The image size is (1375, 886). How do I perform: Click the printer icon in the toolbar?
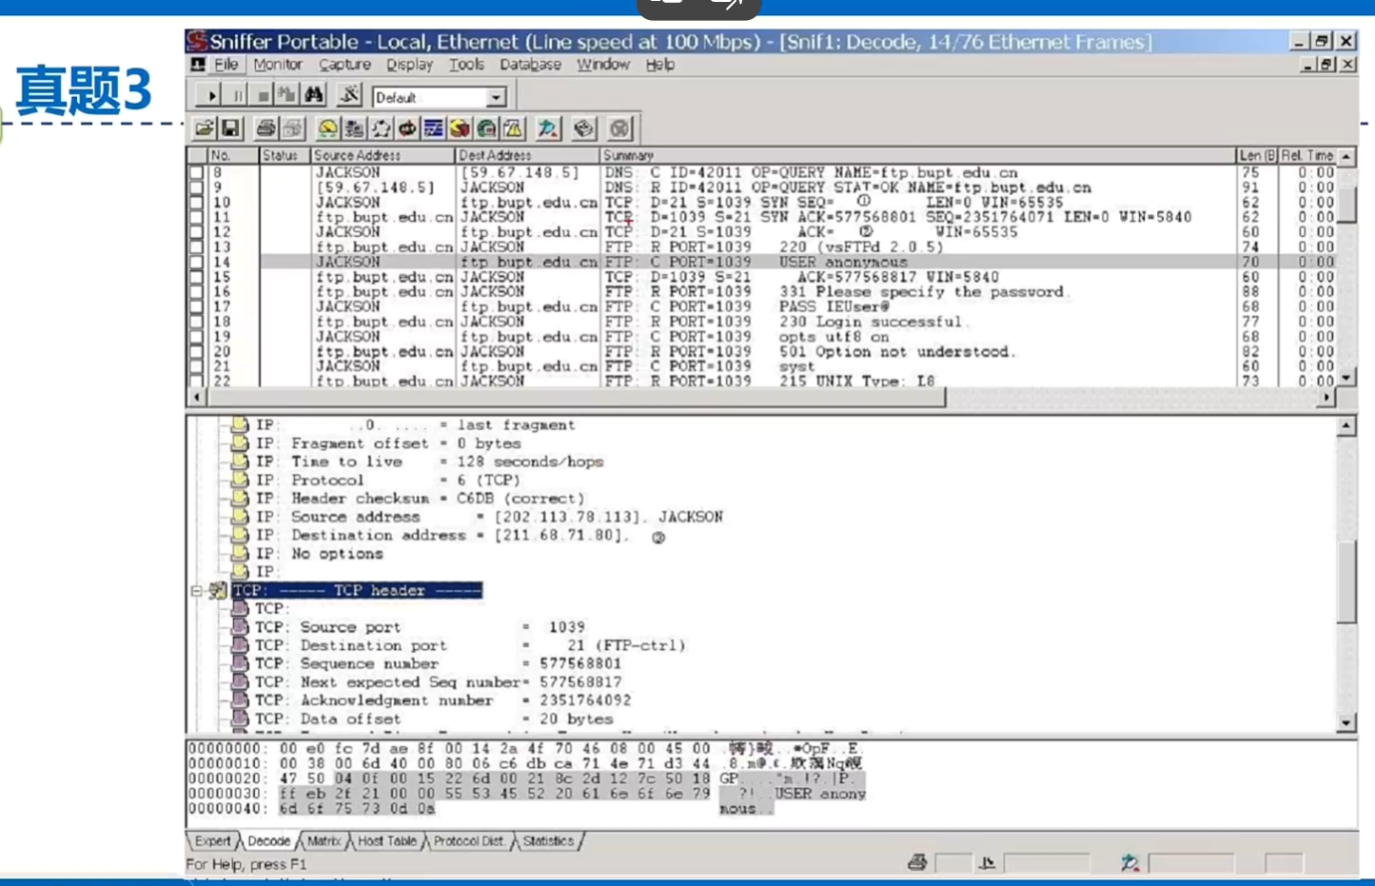pyautogui.click(x=266, y=128)
